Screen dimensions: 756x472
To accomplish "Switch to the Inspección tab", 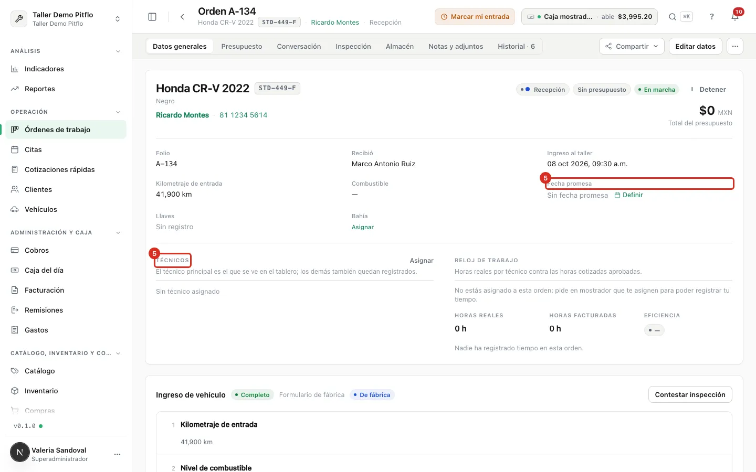I will (x=353, y=46).
